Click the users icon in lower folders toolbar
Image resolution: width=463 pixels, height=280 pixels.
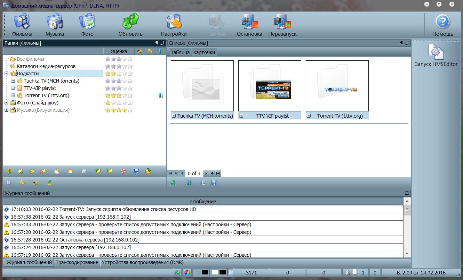click(35, 183)
